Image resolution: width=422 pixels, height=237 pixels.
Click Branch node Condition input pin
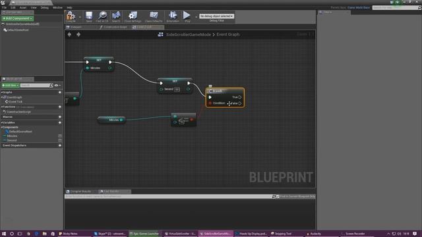(210, 103)
